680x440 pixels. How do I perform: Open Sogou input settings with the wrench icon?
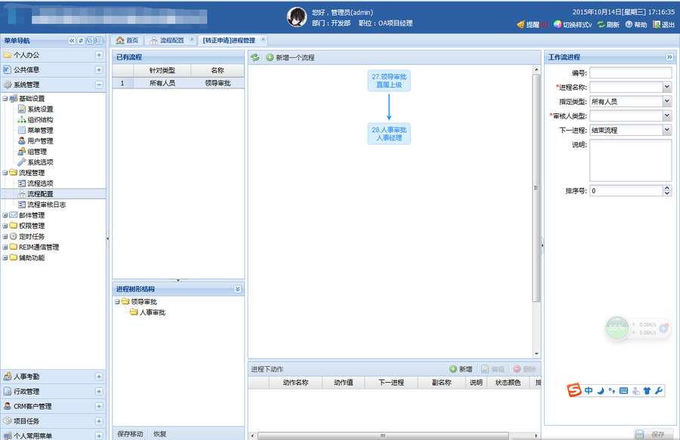click(657, 391)
